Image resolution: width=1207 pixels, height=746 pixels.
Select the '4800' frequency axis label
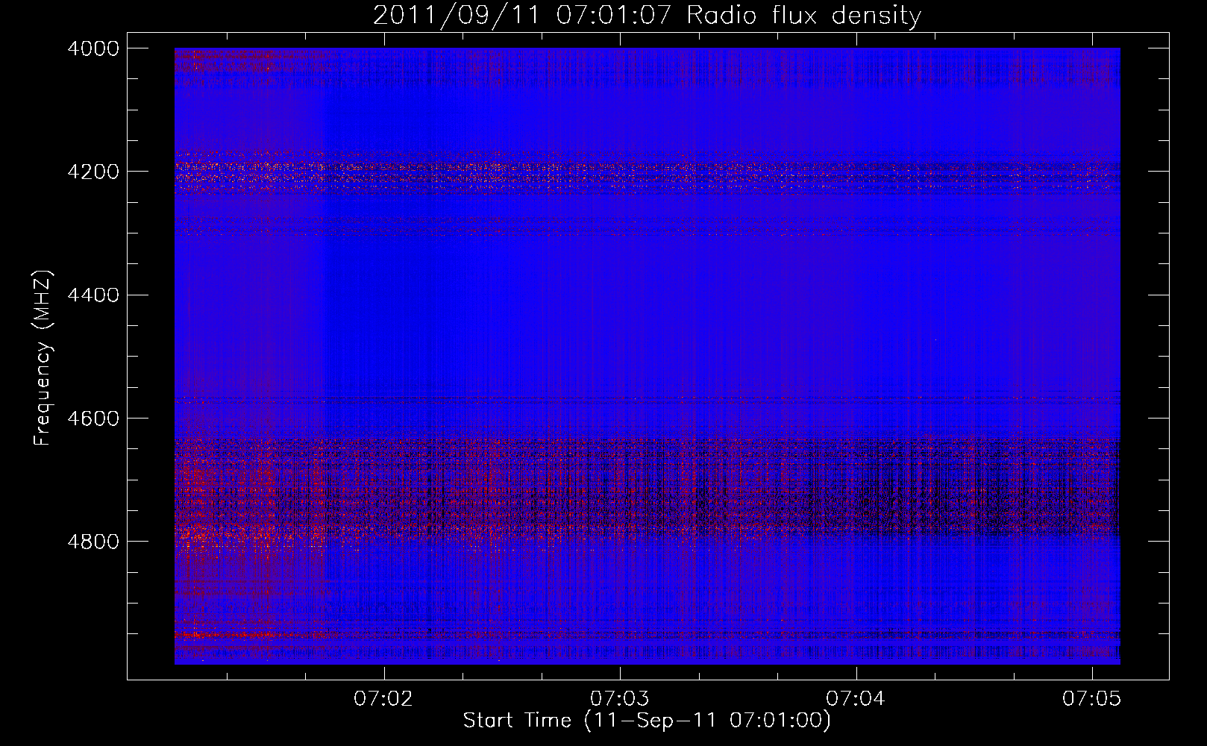pos(93,542)
